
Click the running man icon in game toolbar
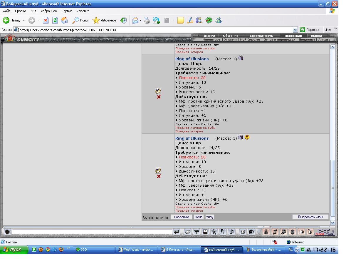coord(214,232)
